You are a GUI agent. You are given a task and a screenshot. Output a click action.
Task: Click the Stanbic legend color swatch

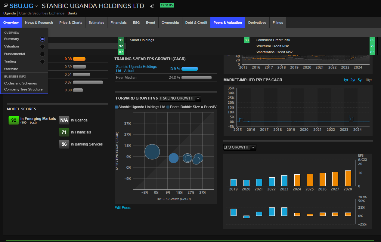point(116,107)
